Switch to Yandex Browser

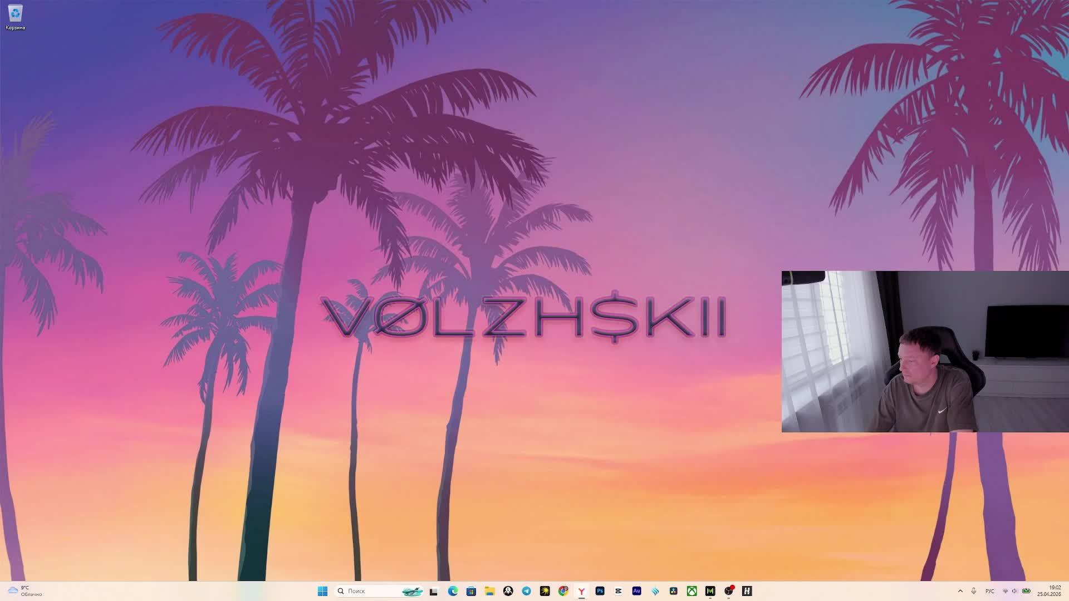tap(581, 591)
